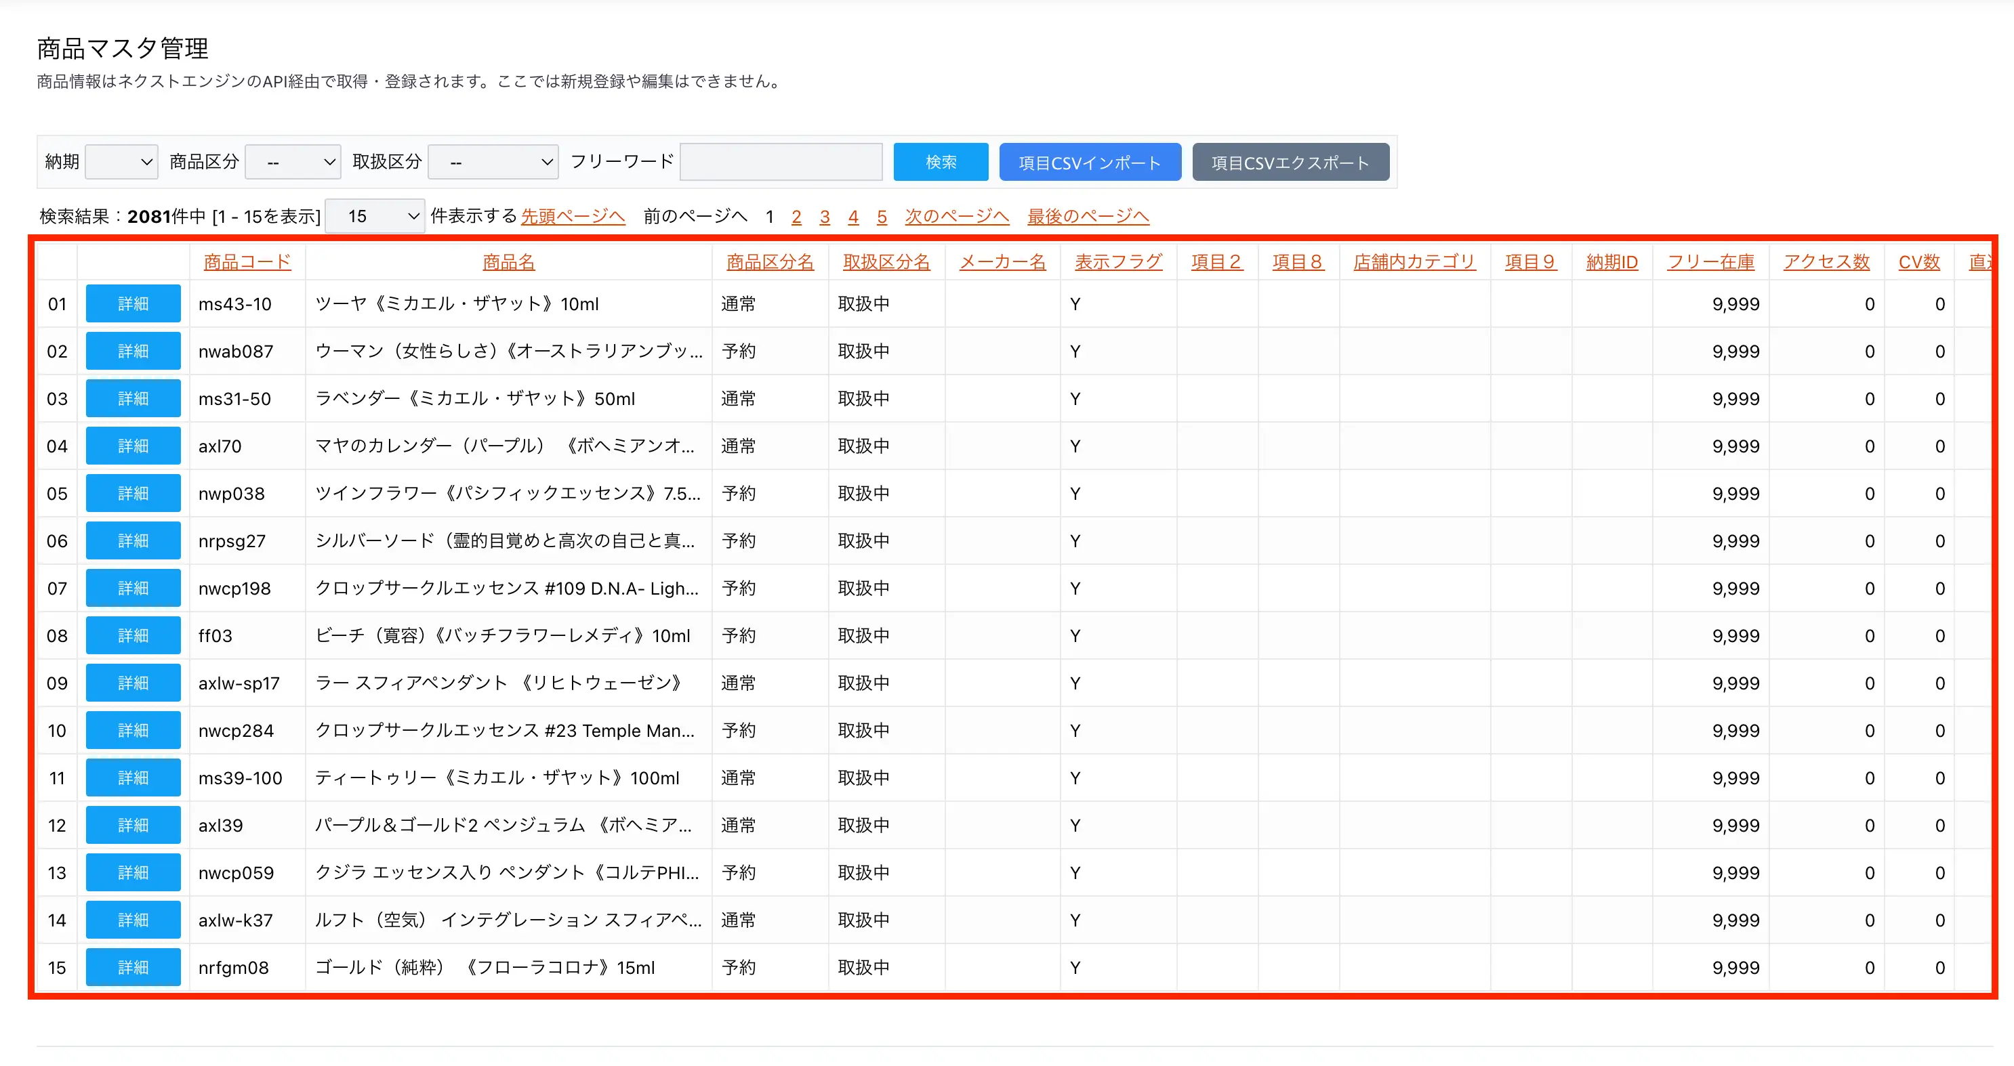
Task: Sort by メーカー名 column header
Action: [1002, 262]
